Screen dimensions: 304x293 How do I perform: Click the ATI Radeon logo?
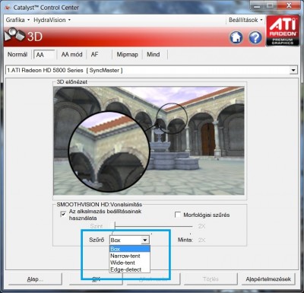pyautogui.click(x=283, y=30)
